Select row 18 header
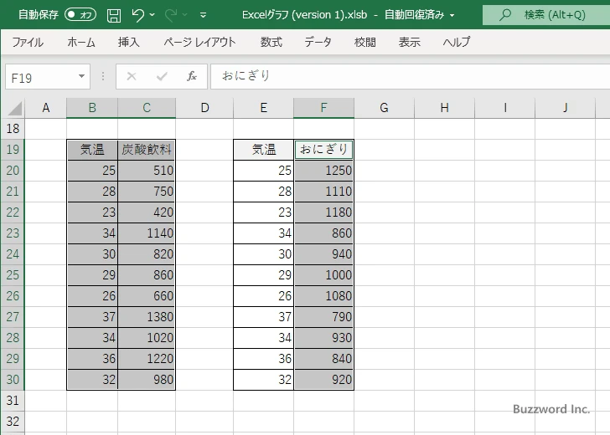 [13, 129]
